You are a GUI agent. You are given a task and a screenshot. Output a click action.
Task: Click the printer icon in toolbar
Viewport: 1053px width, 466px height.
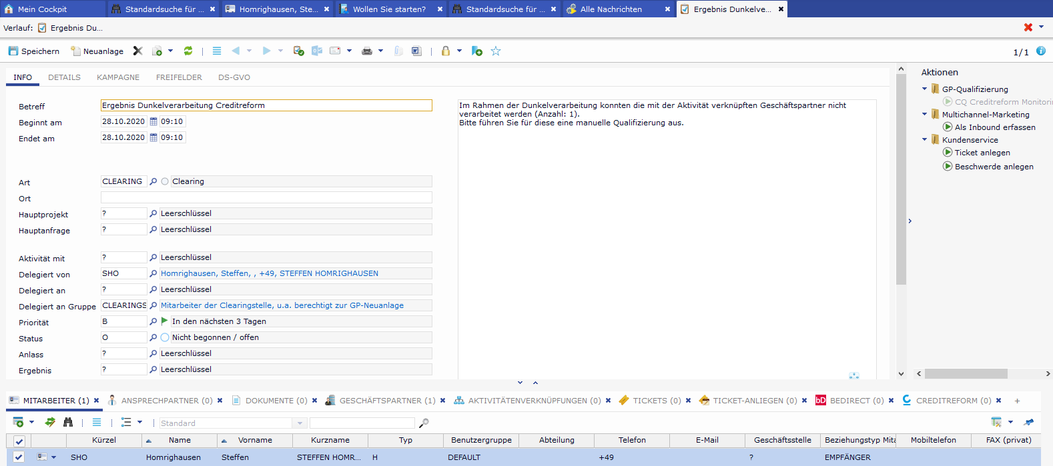coord(366,51)
